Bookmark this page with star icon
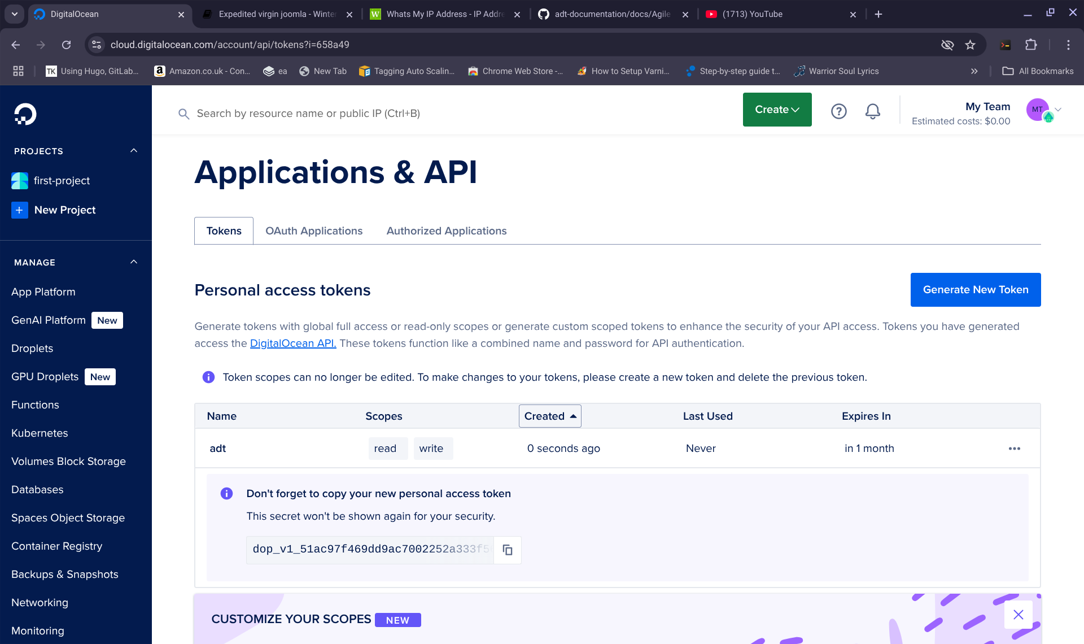Image resolution: width=1084 pixels, height=644 pixels. point(970,45)
